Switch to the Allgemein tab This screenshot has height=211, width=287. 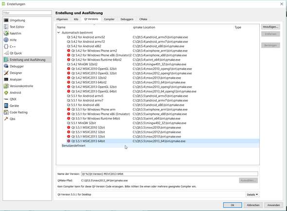point(62,19)
